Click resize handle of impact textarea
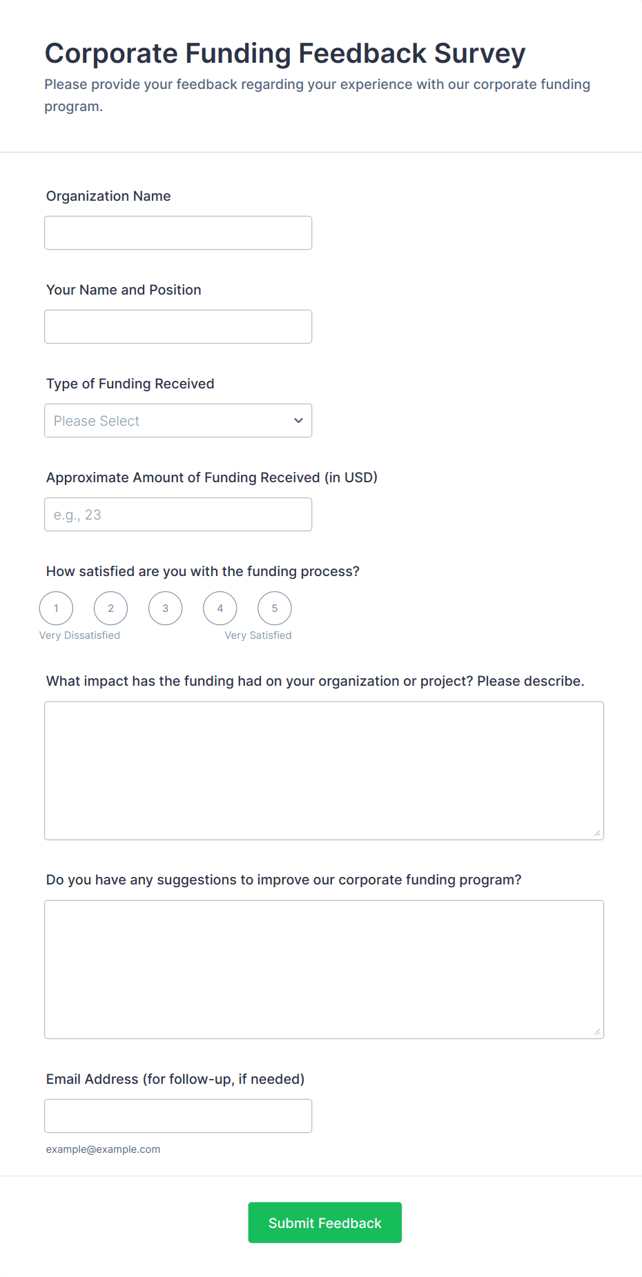This screenshot has height=1277, width=642. (597, 833)
